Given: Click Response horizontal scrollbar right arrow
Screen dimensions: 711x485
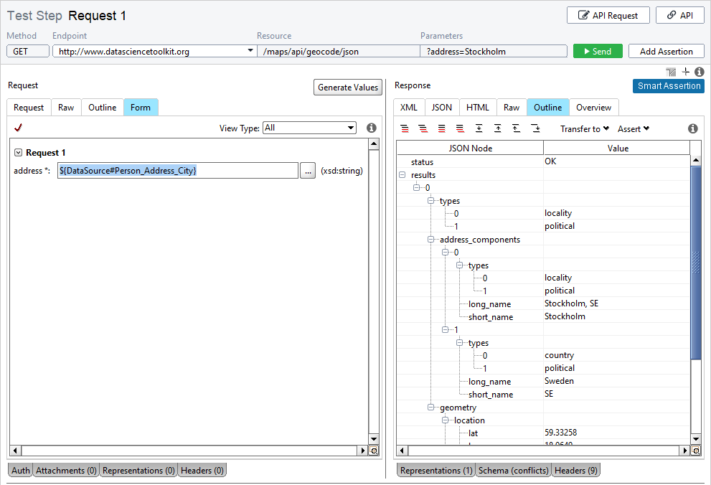Looking at the screenshot, I should coord(686,451).
